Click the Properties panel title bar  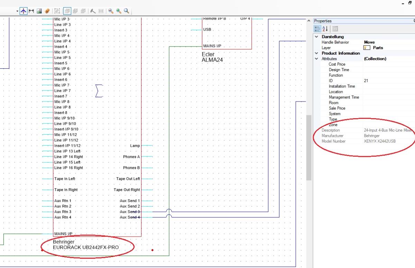[x=364, y=21]
